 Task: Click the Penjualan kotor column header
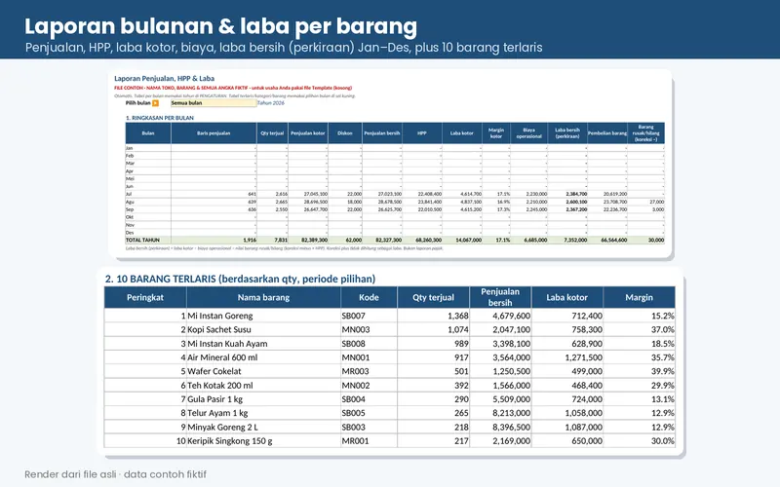coord(308,133)
